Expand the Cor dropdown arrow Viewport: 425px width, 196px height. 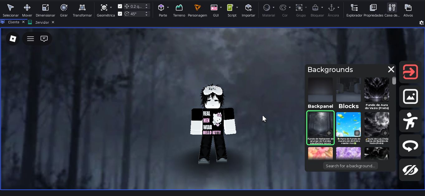290,7
